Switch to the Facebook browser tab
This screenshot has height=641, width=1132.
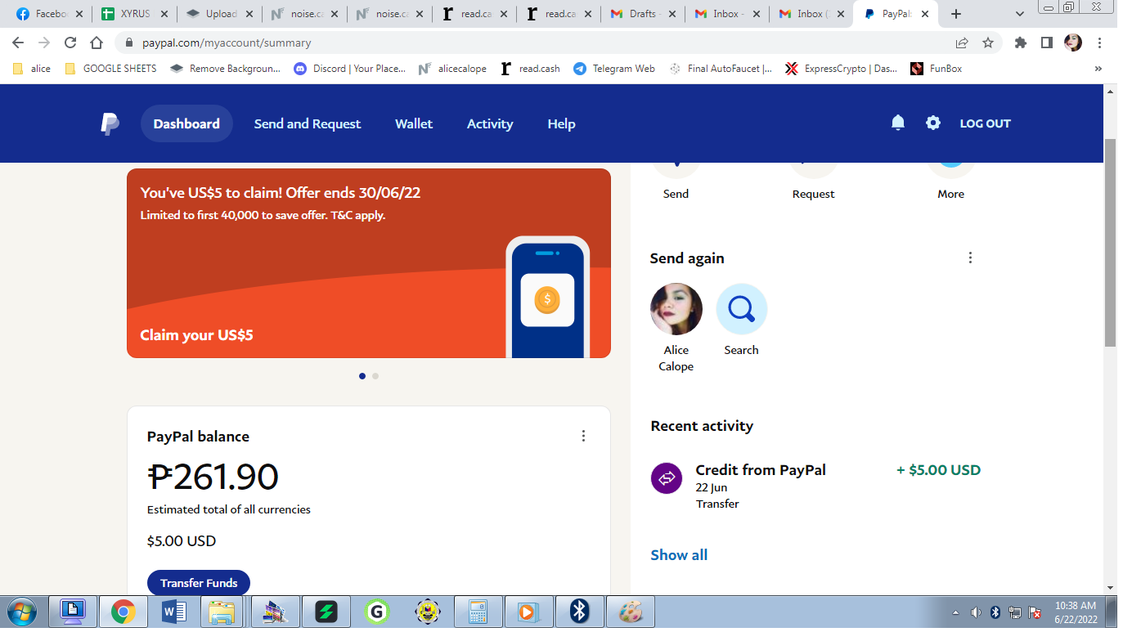click(50, 14)
